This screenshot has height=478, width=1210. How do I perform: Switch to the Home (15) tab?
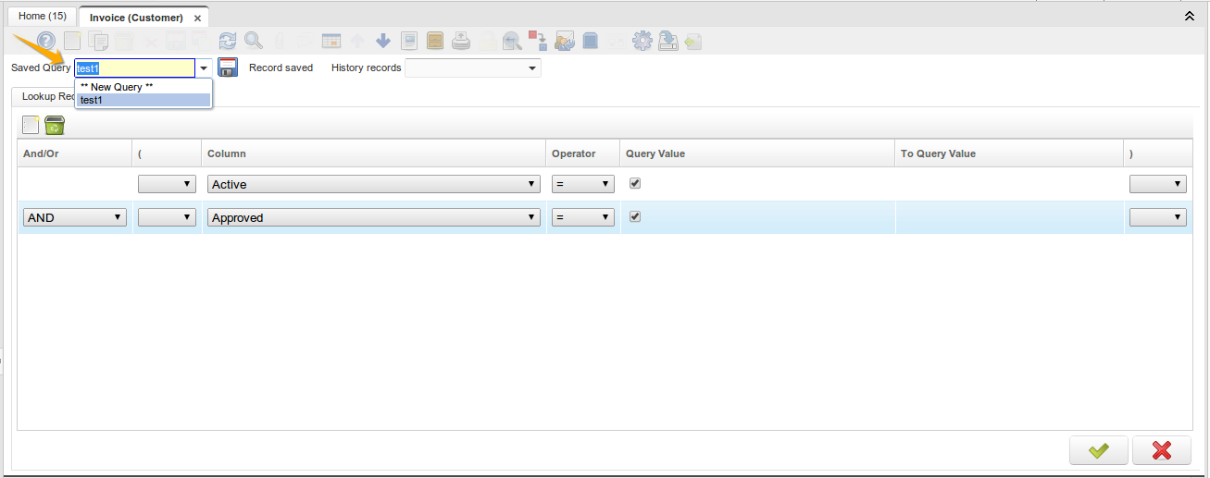coord(43,17)
